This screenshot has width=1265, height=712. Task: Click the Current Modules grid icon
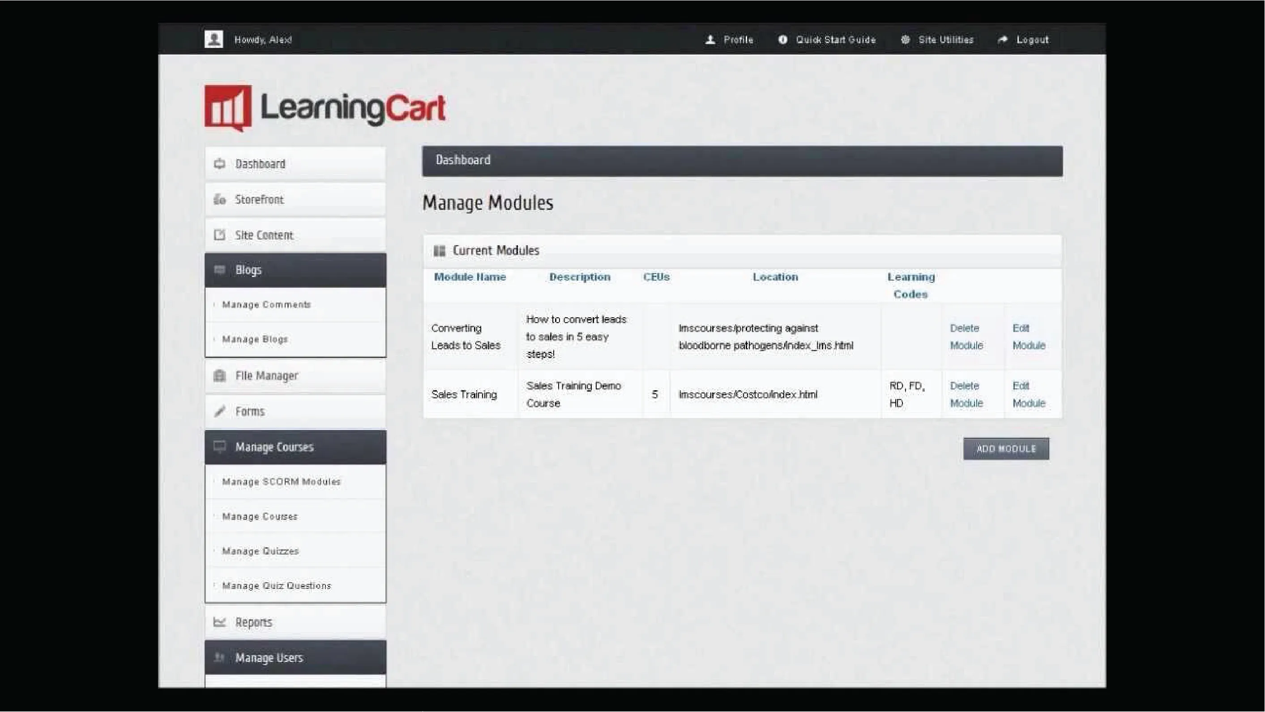[x=440, y=251]
